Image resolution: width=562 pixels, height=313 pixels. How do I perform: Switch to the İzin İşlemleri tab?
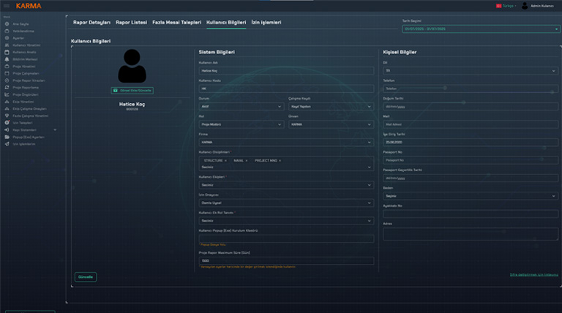[x=266, y=23]
